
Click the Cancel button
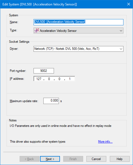click(96, 159)
